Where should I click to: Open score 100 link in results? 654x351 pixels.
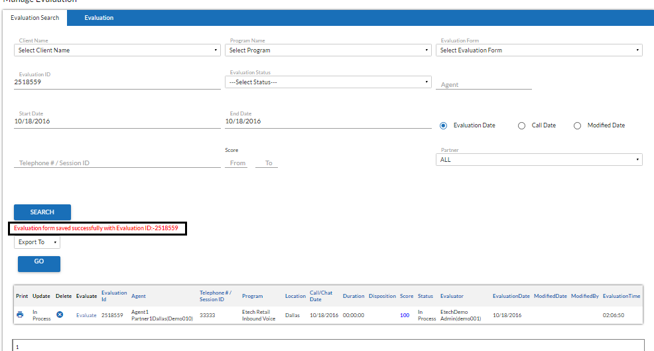(x=405, y=315)
